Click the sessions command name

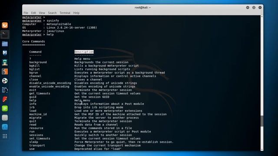[36, 135]
